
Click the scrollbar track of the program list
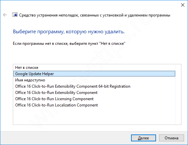click(178, 94)
